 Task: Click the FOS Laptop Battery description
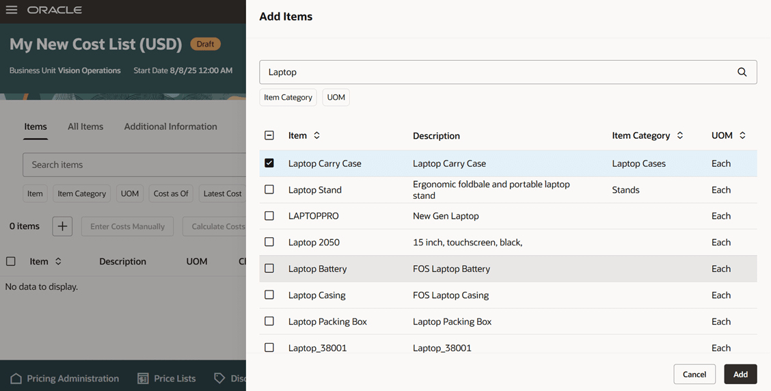[451, 269]
